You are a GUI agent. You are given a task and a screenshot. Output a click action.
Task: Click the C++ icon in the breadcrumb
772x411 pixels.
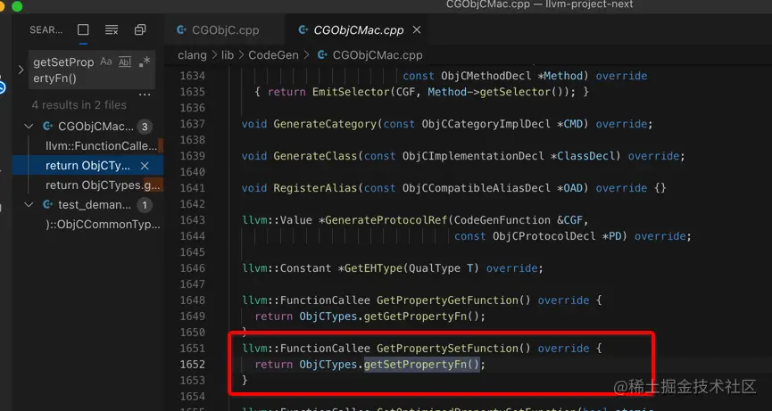tap(322, 55)
